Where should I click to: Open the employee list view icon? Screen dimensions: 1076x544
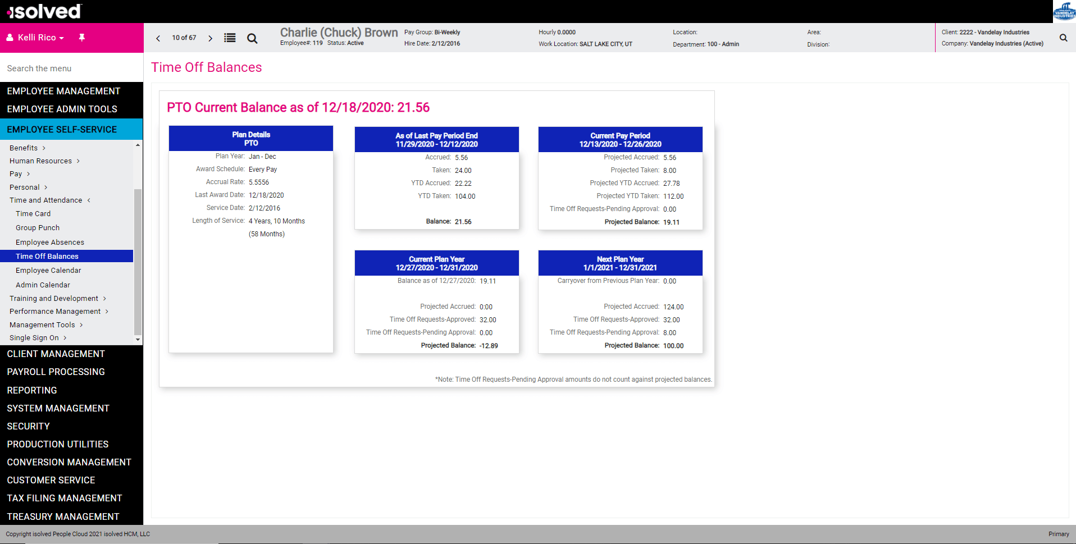pos(230,38)
